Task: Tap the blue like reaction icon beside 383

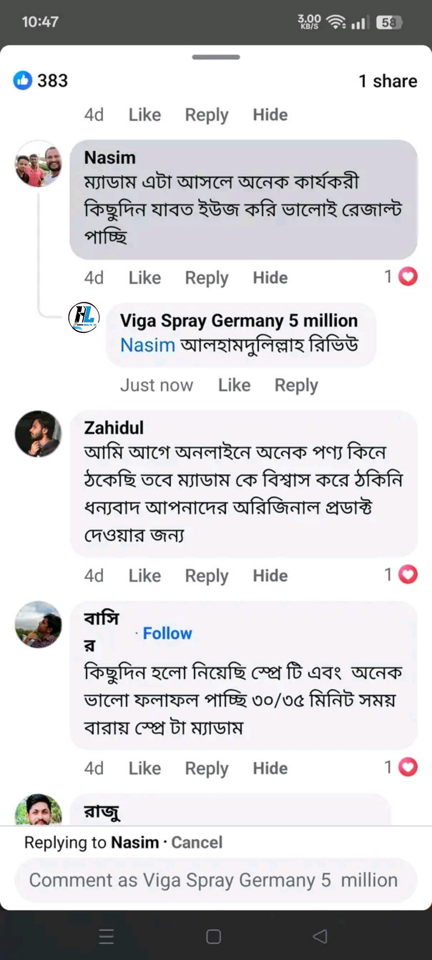Action: pyautogui.click(x=23, y=80)
